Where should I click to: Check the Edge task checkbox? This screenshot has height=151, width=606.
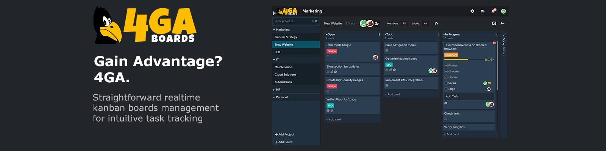446,89
